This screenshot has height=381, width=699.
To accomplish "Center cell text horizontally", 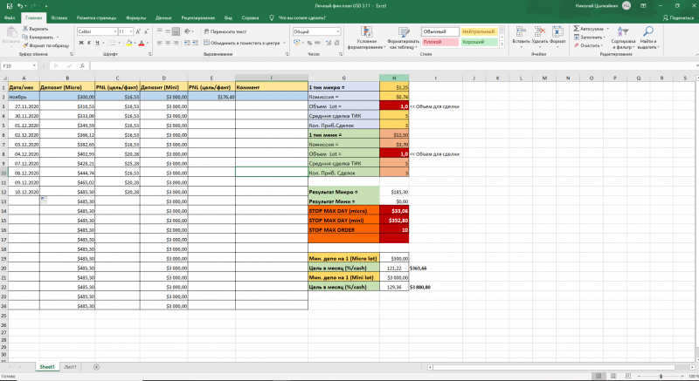I will 168,43.
